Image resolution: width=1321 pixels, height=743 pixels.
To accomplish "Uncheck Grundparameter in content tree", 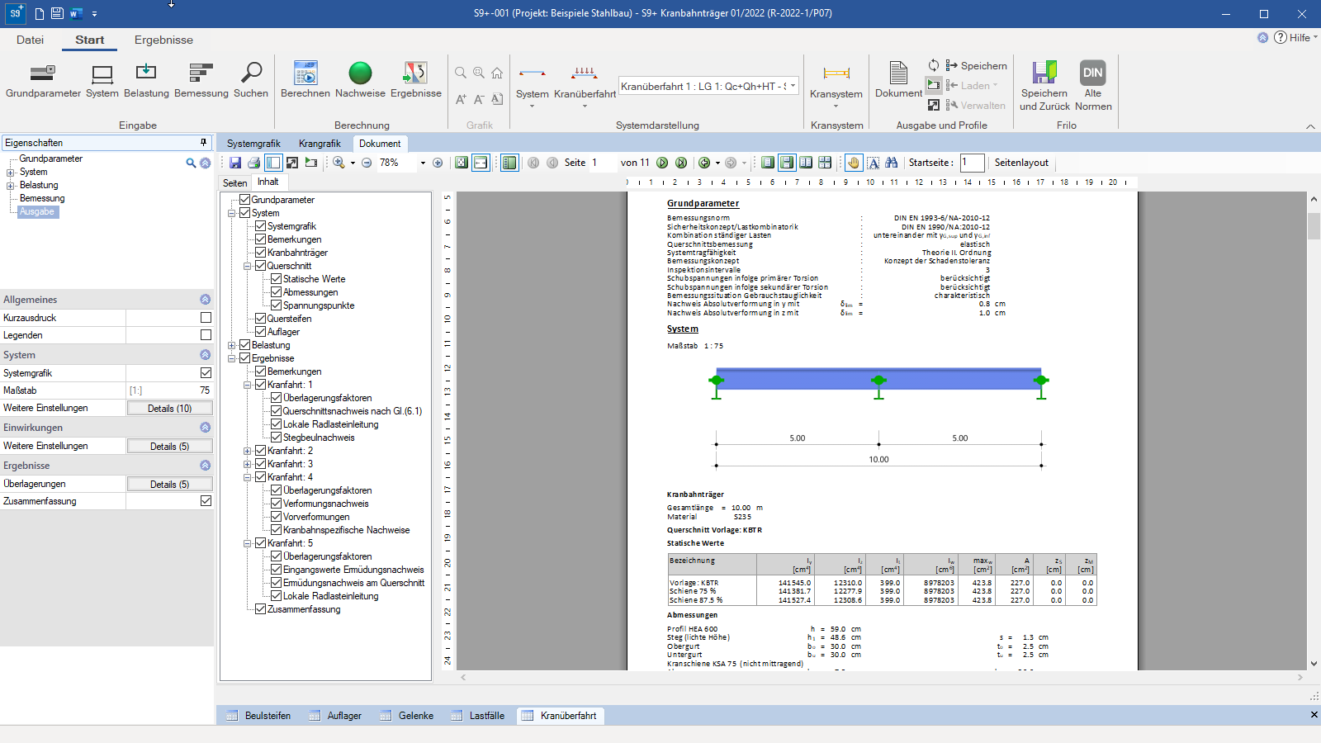I will pyautogui.click(x=245, y=200).
